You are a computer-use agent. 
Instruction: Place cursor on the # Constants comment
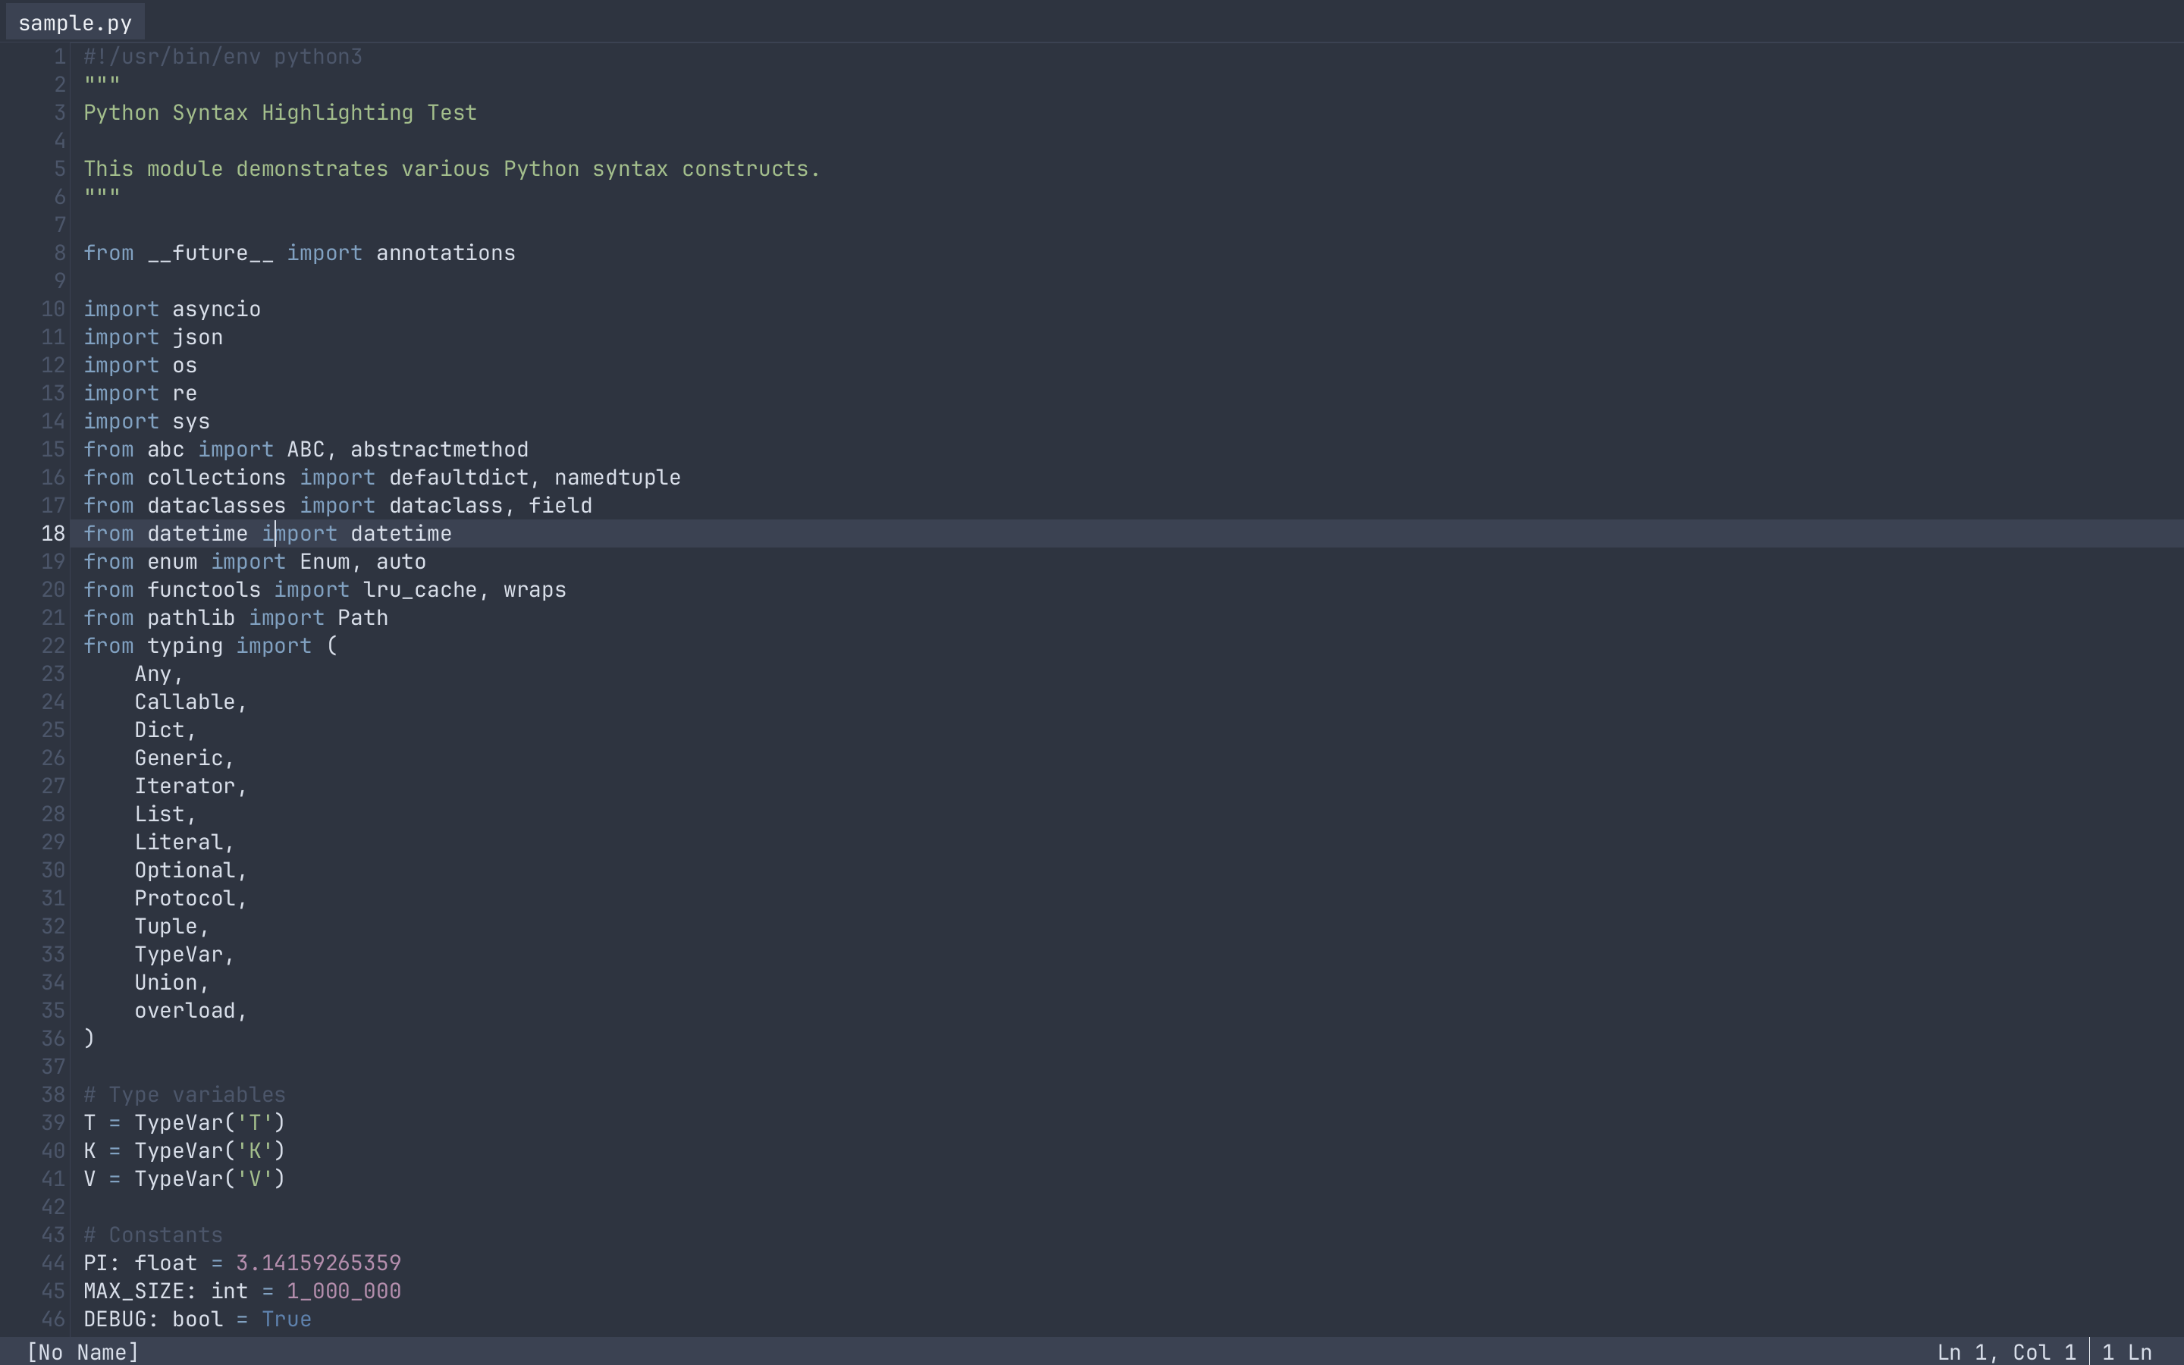click(x=152, y=1235)
